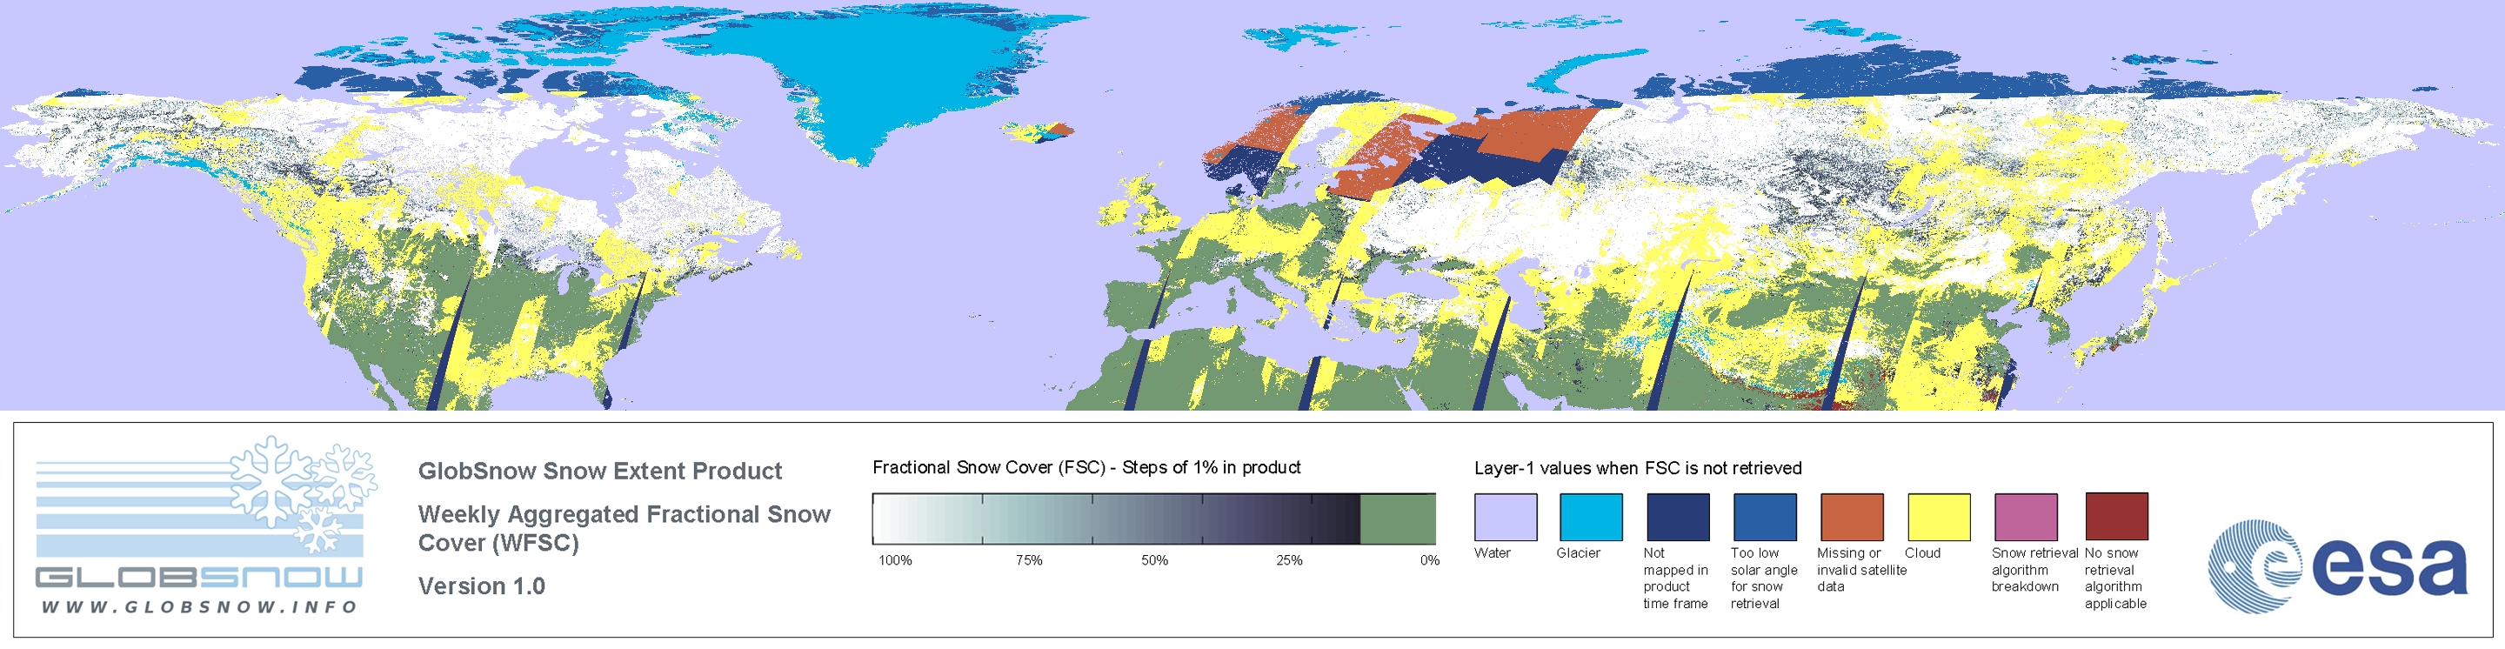Select the 'Too low solar angle' blue swatch

(1764, 517)
